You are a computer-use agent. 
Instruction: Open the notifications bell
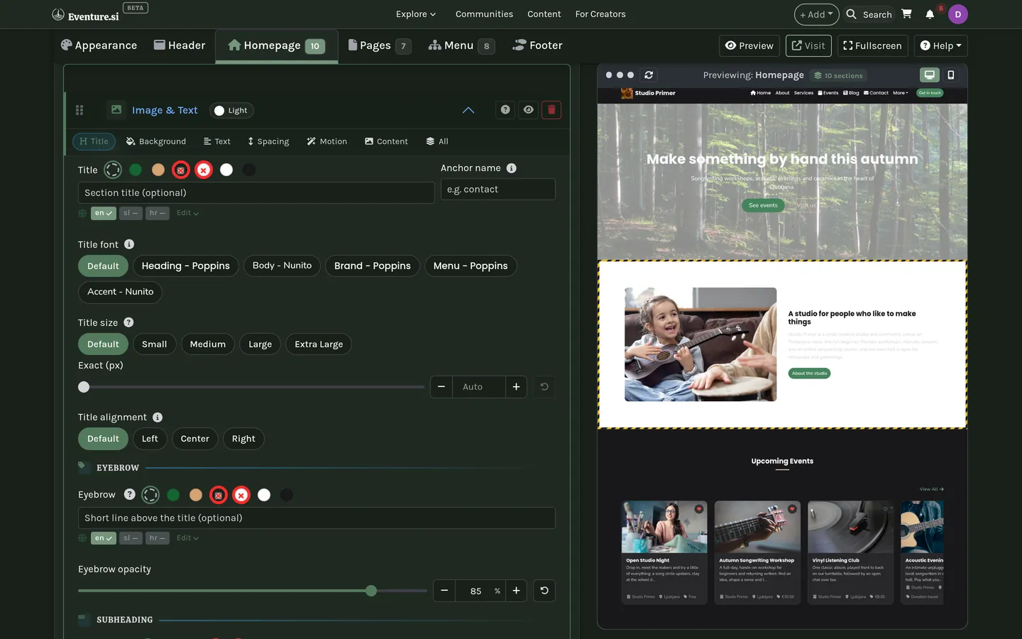[x=930, y=14]
